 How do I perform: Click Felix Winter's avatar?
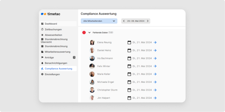[x=92, y=66]
